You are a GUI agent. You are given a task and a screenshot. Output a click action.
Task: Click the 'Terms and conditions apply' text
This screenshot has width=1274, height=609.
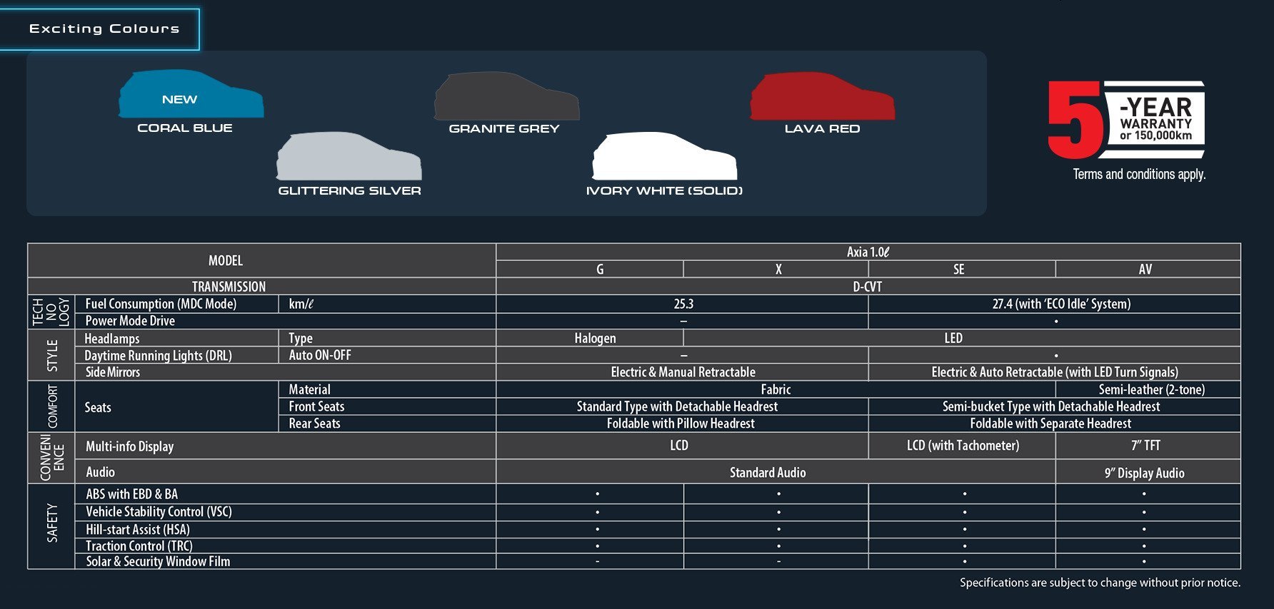1139,175
